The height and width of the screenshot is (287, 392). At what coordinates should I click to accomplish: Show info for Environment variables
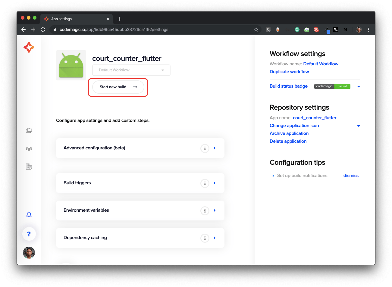point(205,211)
